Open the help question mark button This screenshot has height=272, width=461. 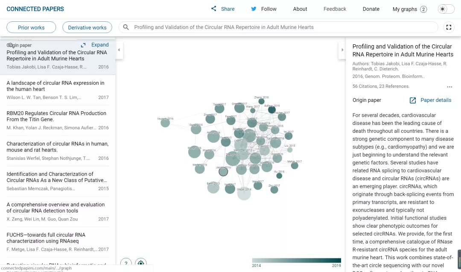(x=126, y=263)
